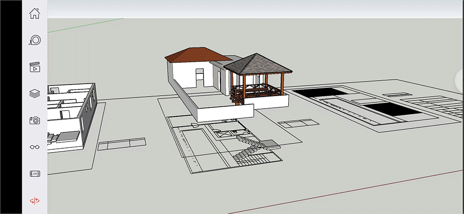
Task: Select the orange hip roof of house
Action: pos(191,55)
